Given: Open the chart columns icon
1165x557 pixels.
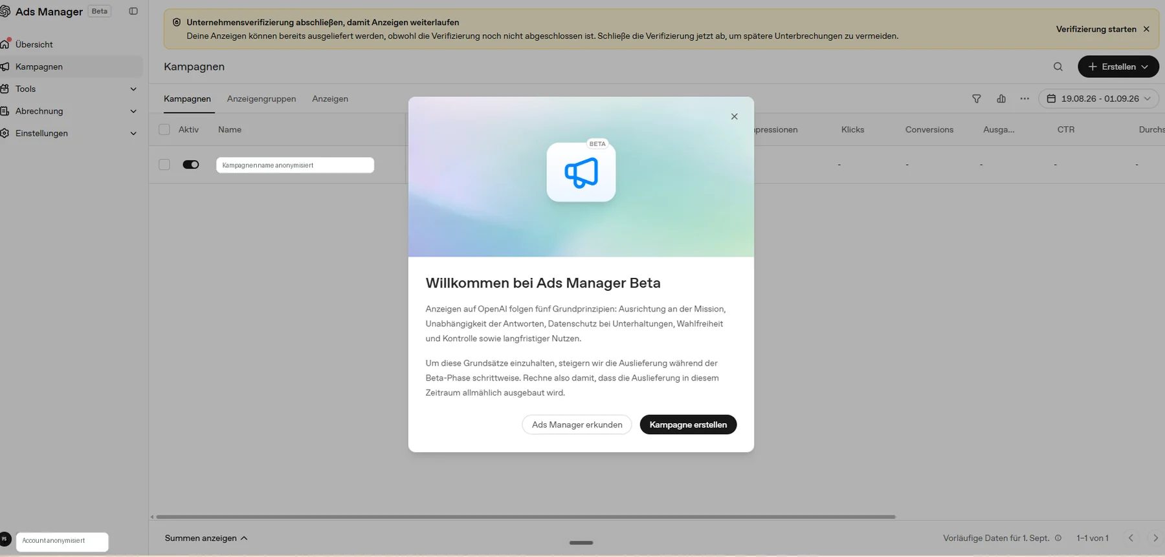Looking at the screenshot, I should point(1001,99).
